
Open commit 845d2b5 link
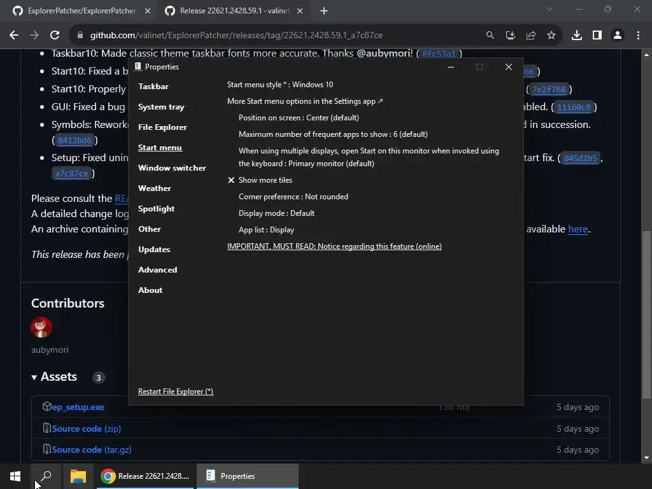point(581,158)
